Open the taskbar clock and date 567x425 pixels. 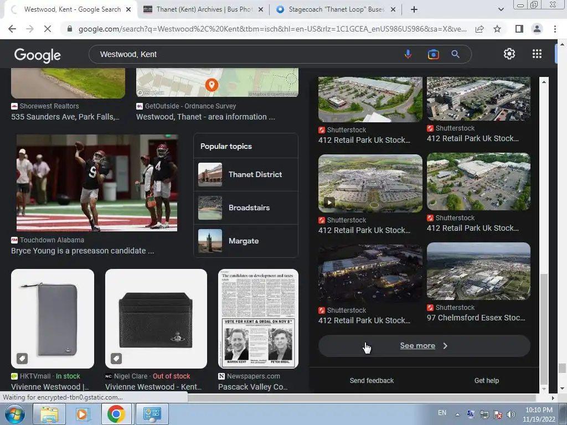[x=539, y=414]
